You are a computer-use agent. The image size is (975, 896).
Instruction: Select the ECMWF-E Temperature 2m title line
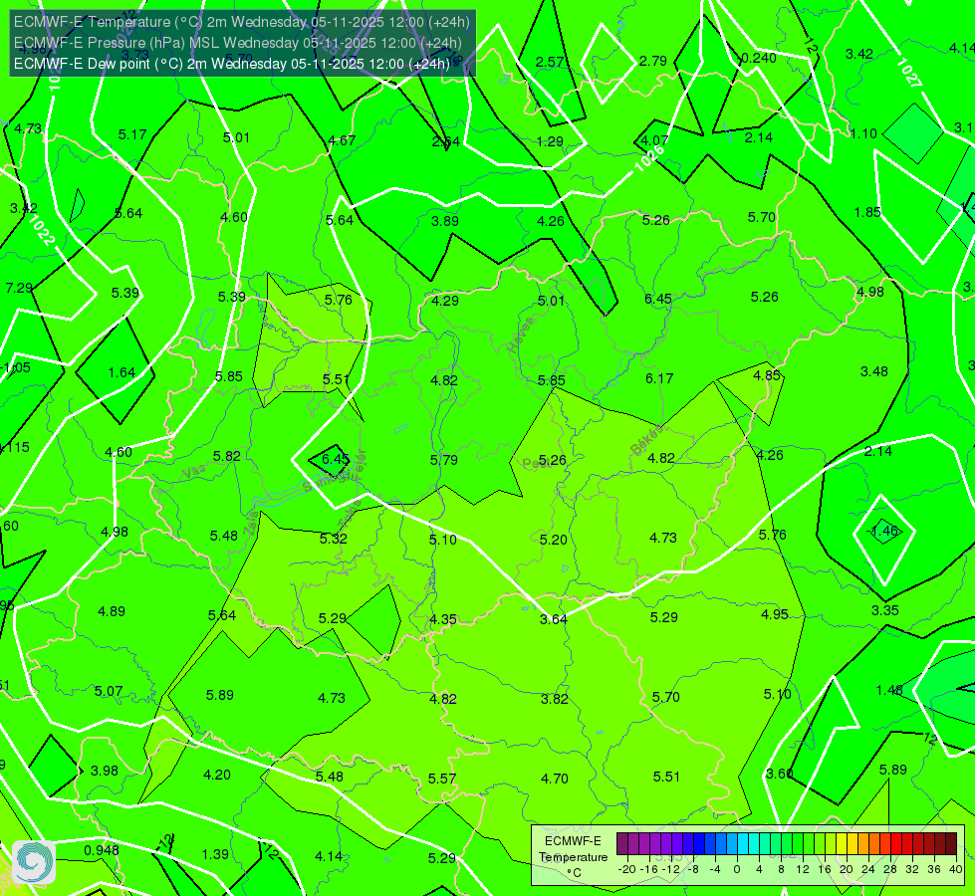point(242,22)
